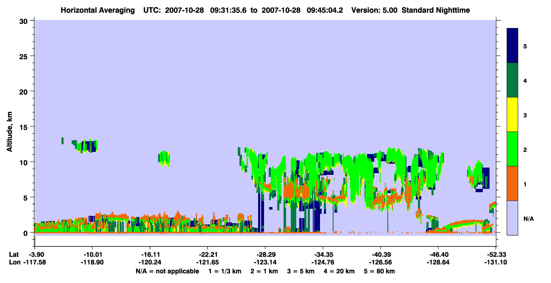Select the dark green level 4 swatch

pos(512,80)
